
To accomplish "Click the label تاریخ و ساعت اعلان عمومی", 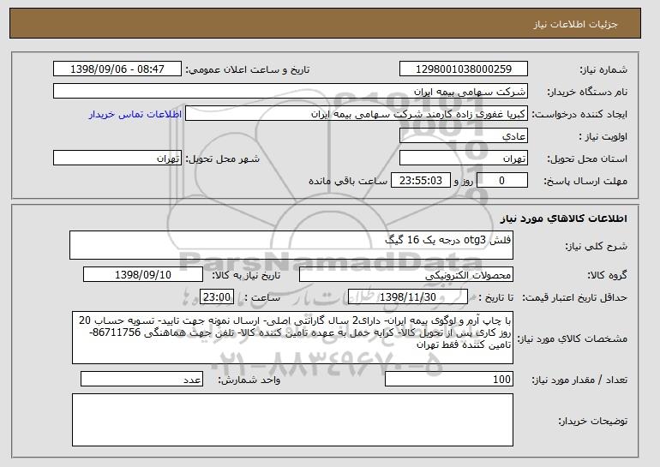I will [248, 70].
